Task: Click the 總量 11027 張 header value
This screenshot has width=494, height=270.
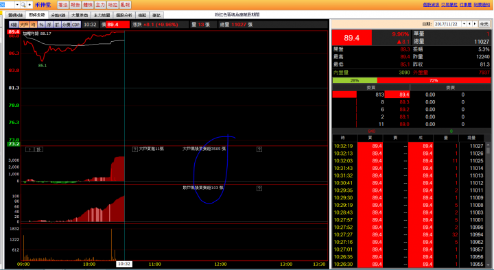Action: 236,25
